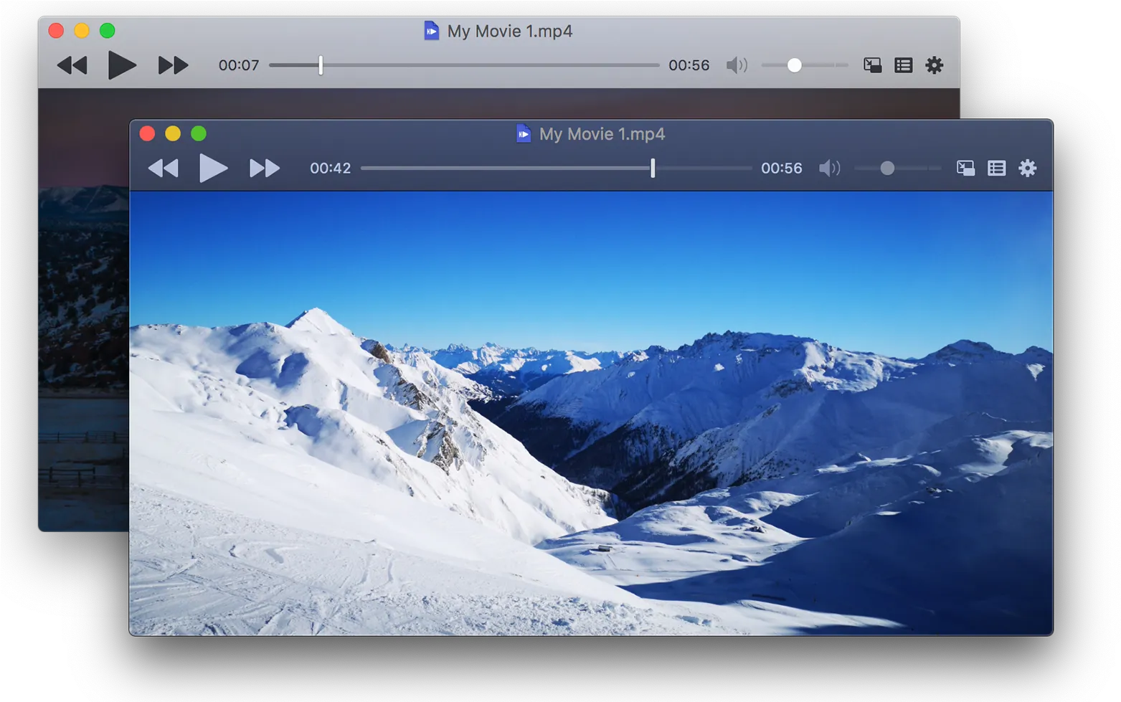Open the playlist panel in front window
The width and height of the screenshot is (1121, 702).
pyautogui.click(x=996, y=169)
